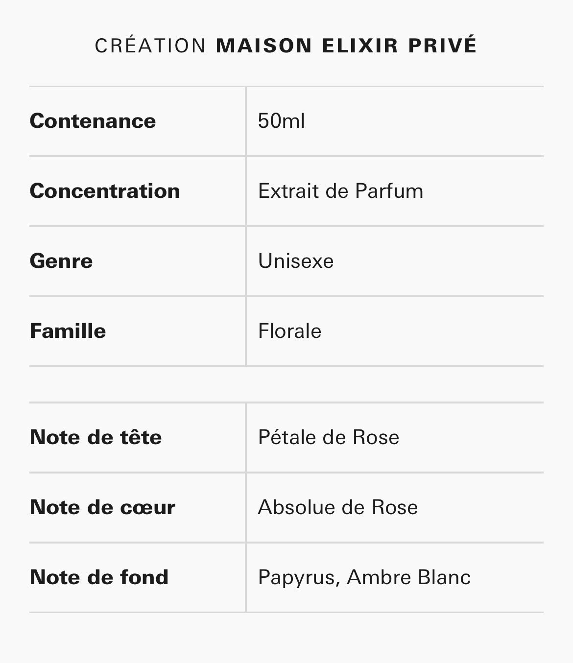573x663 pixels.
Task: Click the words Ambre Blanc
Action: [409, 577]
